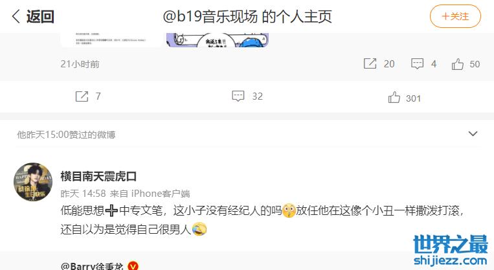Click the @b19音乐现场 的个人主页 title
494x270 pixels.
coord(247,16)
